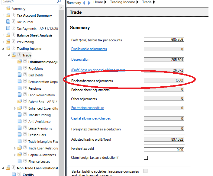Screen dimensions: 213x176
Task: Click the Depreciation value 265,804
Action: (x=164, y=59)
